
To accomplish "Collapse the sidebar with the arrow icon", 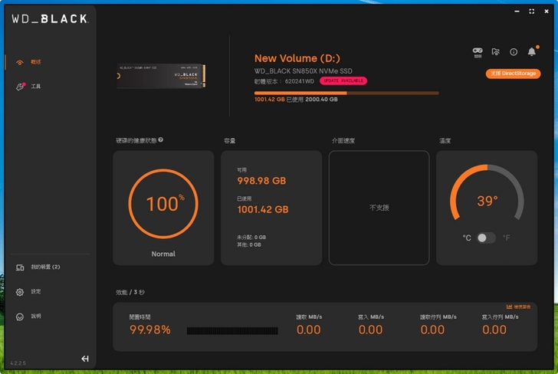I will (85, 359).
